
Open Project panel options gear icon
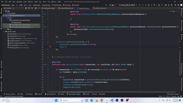(36, 8)
